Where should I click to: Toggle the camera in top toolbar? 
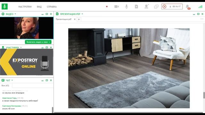click(117, 6)
